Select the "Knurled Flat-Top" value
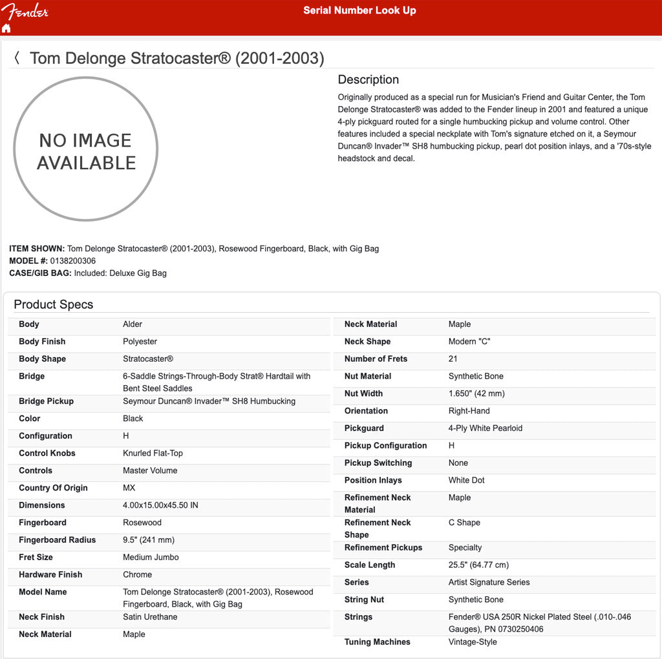 point(153,453)
